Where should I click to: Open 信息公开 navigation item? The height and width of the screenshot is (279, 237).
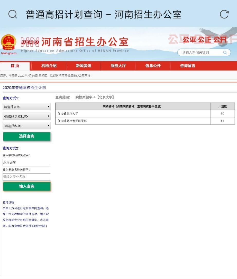153,66
